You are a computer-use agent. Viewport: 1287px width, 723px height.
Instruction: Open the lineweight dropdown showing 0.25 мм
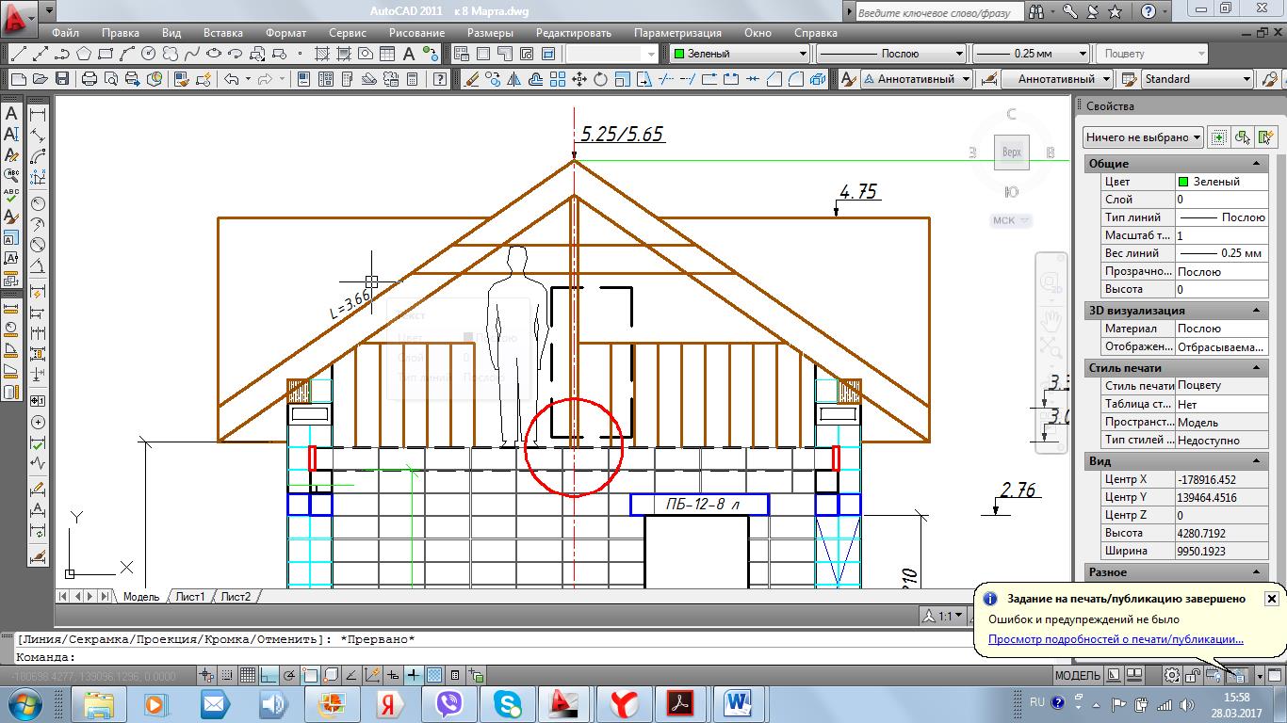1033,54
